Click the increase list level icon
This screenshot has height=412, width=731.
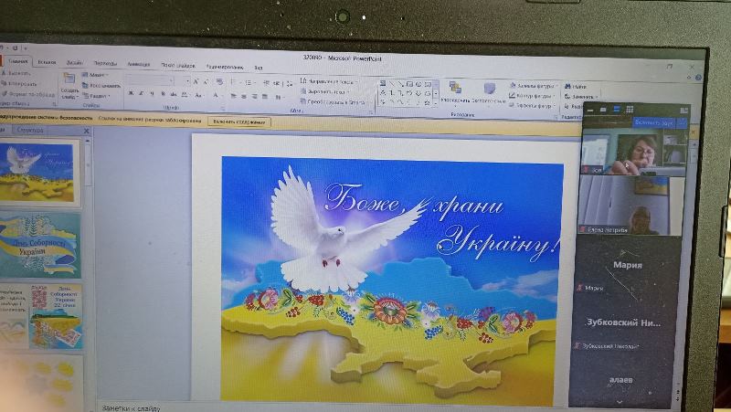tap(277, 84)
